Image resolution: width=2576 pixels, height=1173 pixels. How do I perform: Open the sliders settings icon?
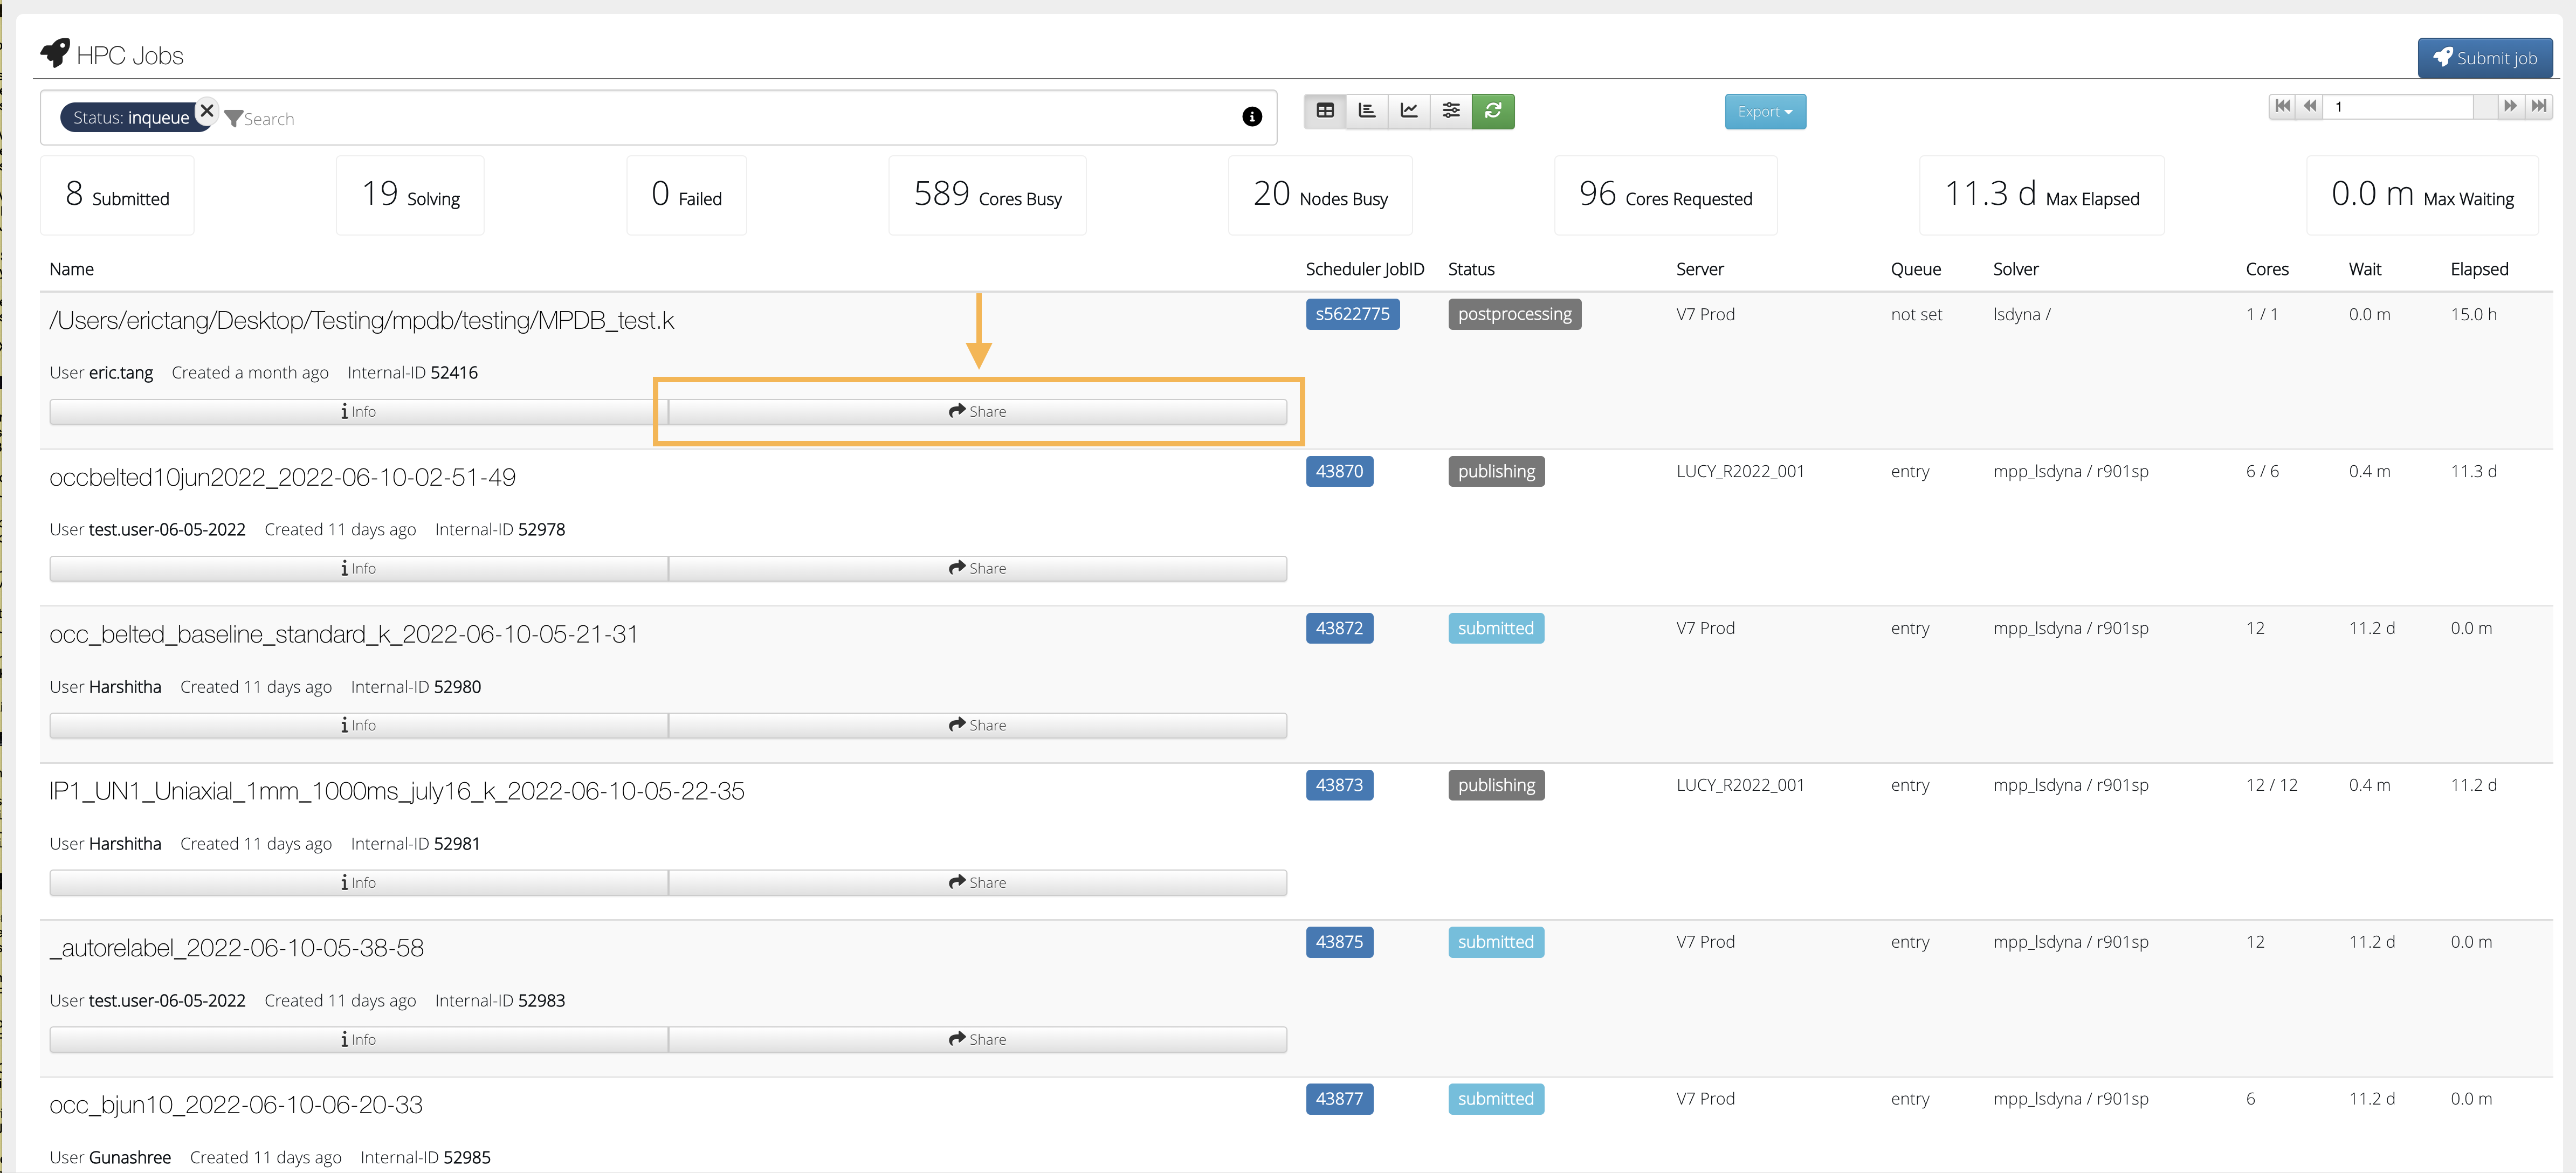[x=1451, y=111]
